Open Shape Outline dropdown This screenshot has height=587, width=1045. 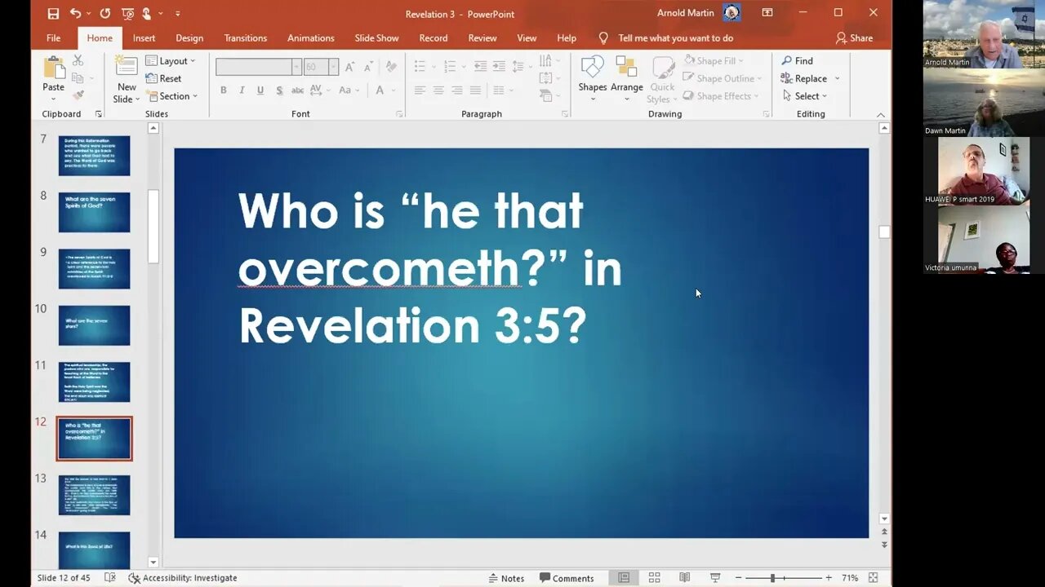coord(722,78)
